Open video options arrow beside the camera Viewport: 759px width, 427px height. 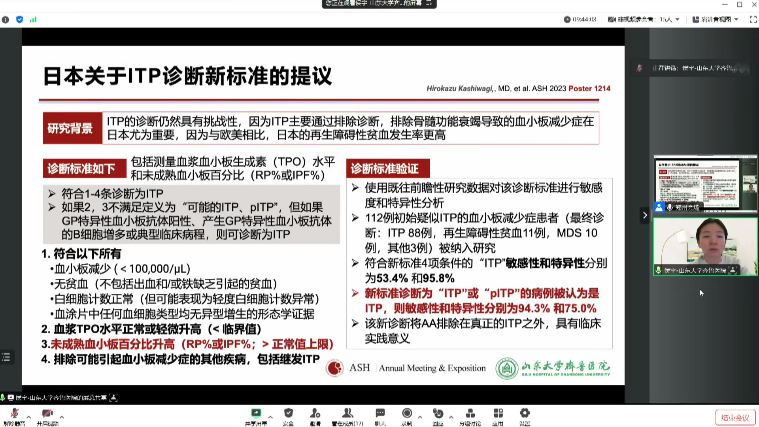(62, 417)
